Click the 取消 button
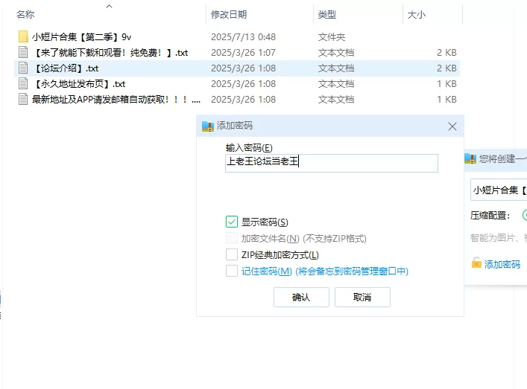Screen dimensions: 527x389 point(362,297)
